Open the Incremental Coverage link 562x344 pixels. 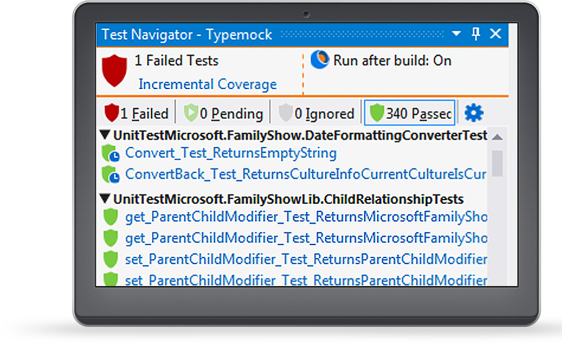point(208,84)
